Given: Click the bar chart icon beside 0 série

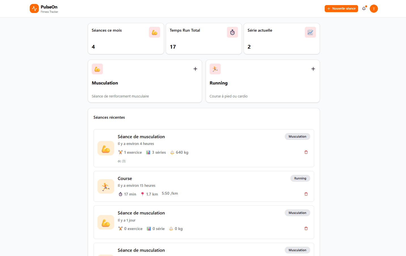Looking at the screenshot, I should pos(149,229).
